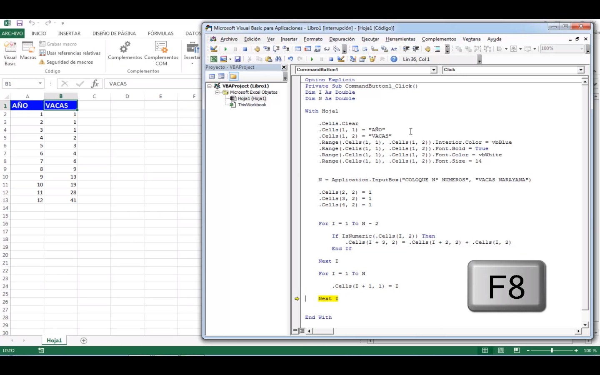Open the Object Browser icon
This screenshot has width=600, height=375.
click(372, 59)
